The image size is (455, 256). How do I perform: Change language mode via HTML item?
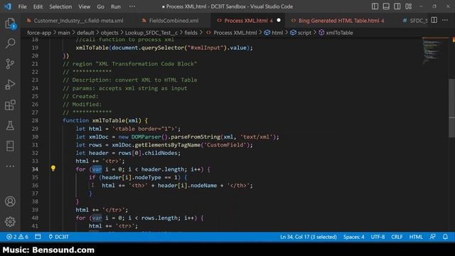tap(416, 237)
